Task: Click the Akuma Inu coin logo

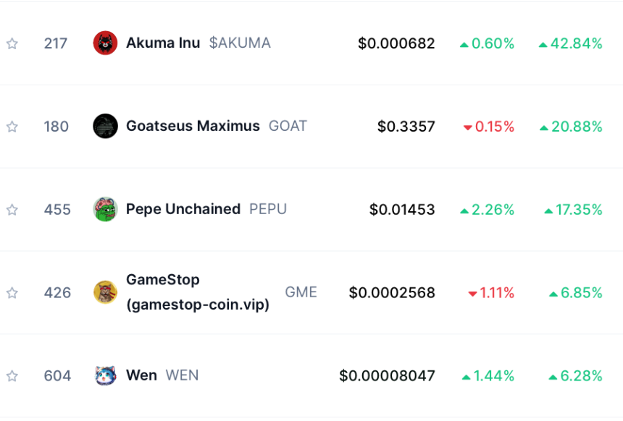Action: coord(105,43)
